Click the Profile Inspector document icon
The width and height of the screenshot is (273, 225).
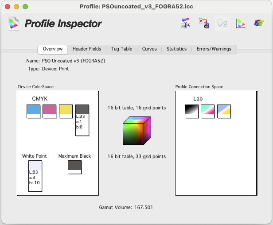[x=14, y=23]
